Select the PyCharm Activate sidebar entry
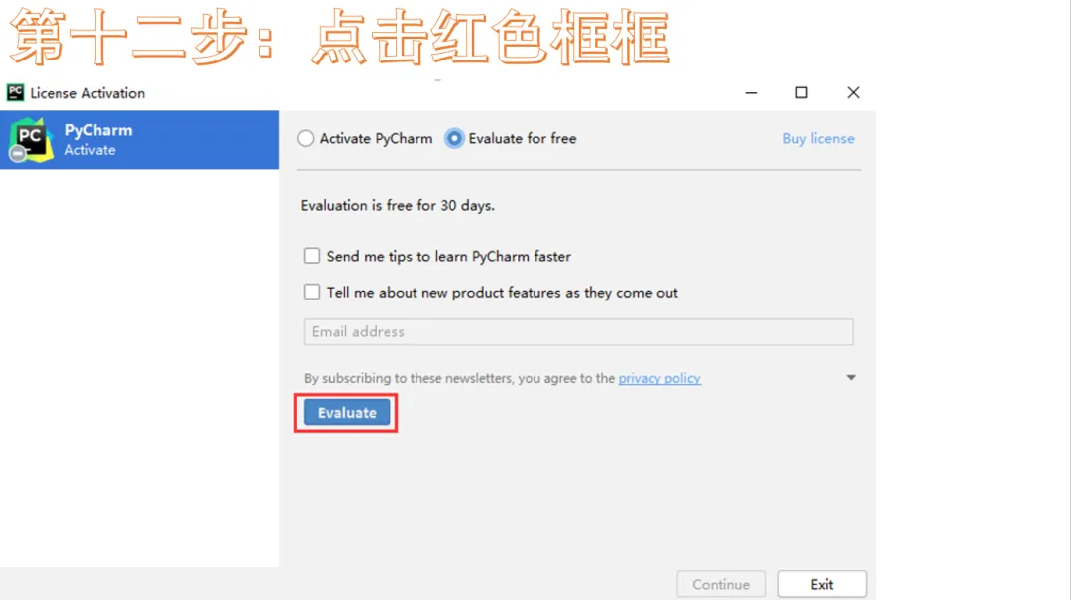Image resolution: width=1071 pixels, height=600 pixels. pos(140,140)
